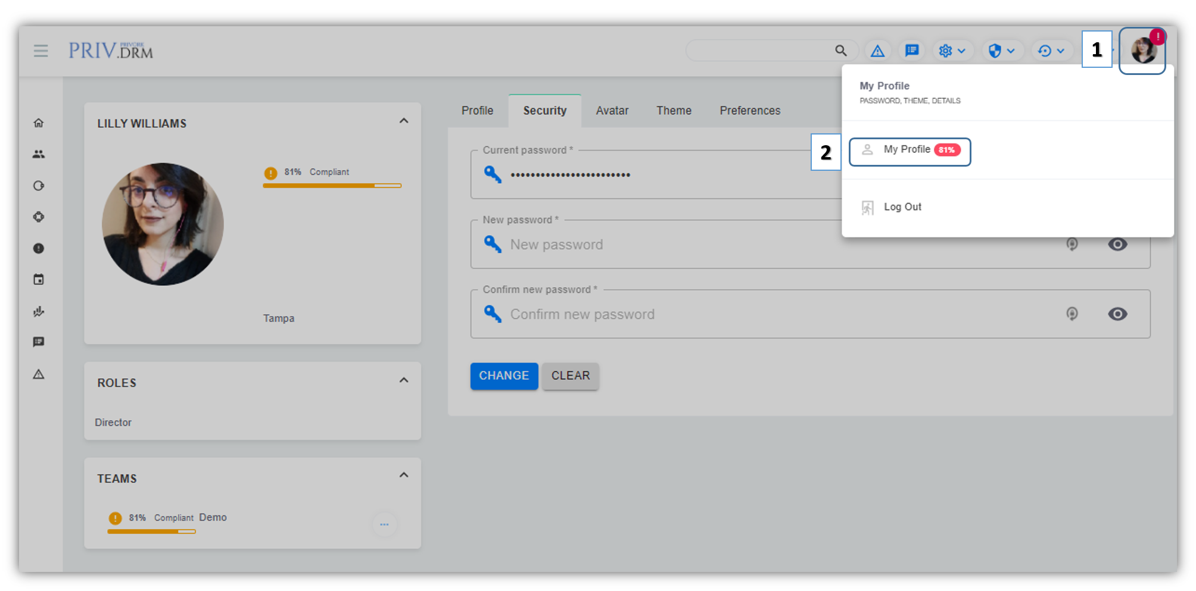
Task: Switch to the Preferences tab
Action: pyautogui.click(x=749, y=111)
